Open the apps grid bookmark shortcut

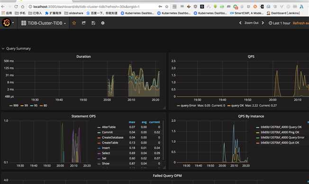(7, 13)
